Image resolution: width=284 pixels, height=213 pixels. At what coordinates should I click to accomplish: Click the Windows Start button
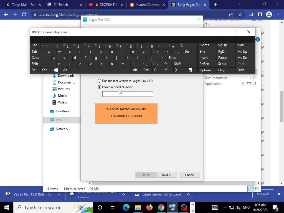pyautogui.click(x=7, y=207)
